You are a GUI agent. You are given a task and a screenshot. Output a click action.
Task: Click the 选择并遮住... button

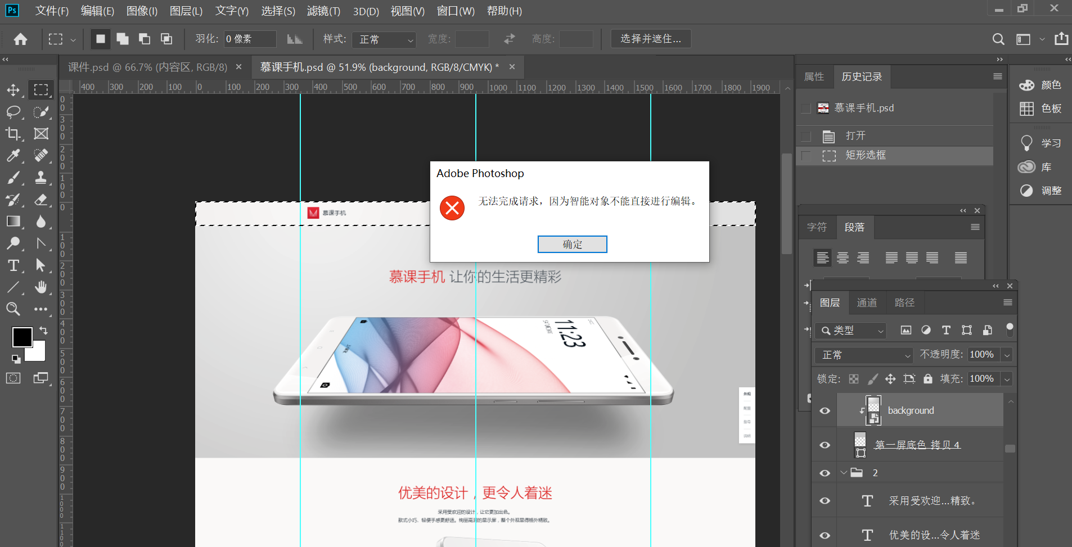point(651,39)
